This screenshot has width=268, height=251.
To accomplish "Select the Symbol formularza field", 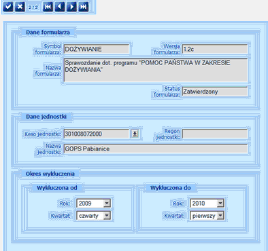I will (97, 49).
